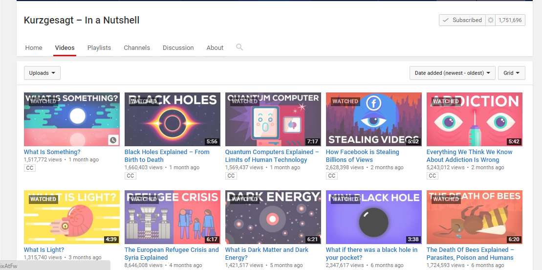The image size is (542, 270).
Task: Click the Quantum Computer thumbnail
Action: 273,119
